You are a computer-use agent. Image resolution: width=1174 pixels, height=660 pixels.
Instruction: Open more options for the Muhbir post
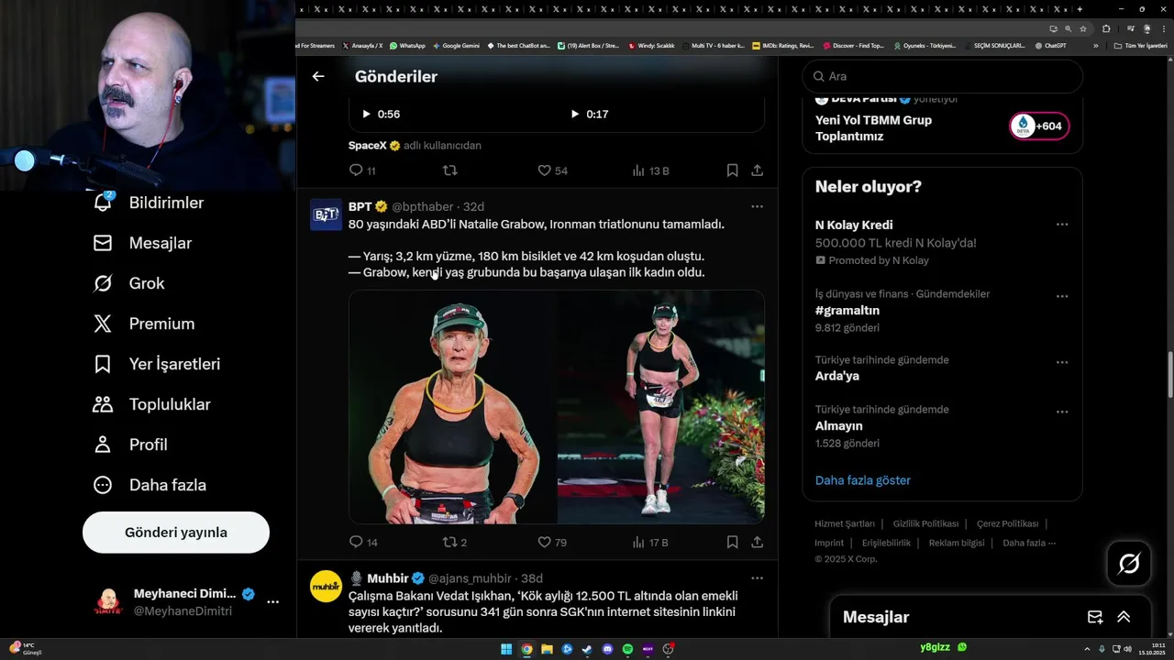(x=757, y=578)
